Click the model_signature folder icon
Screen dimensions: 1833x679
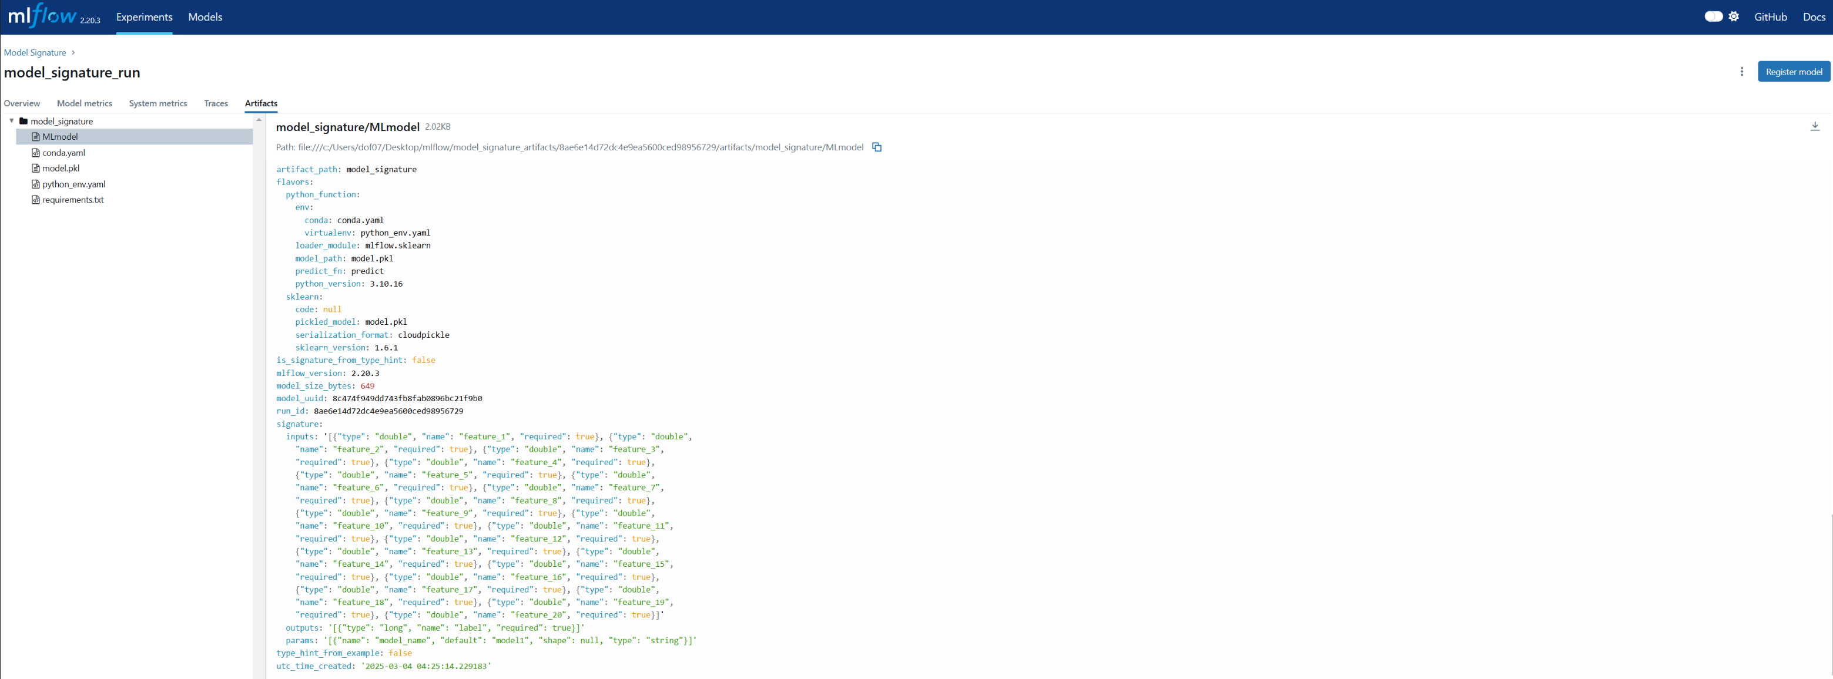click(24, 121)
